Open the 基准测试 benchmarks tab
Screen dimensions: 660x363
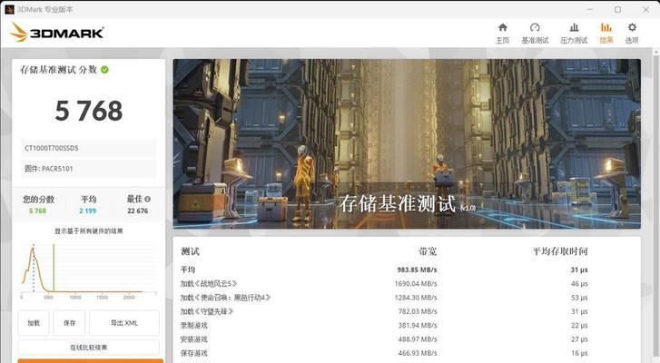click(535, 34)
